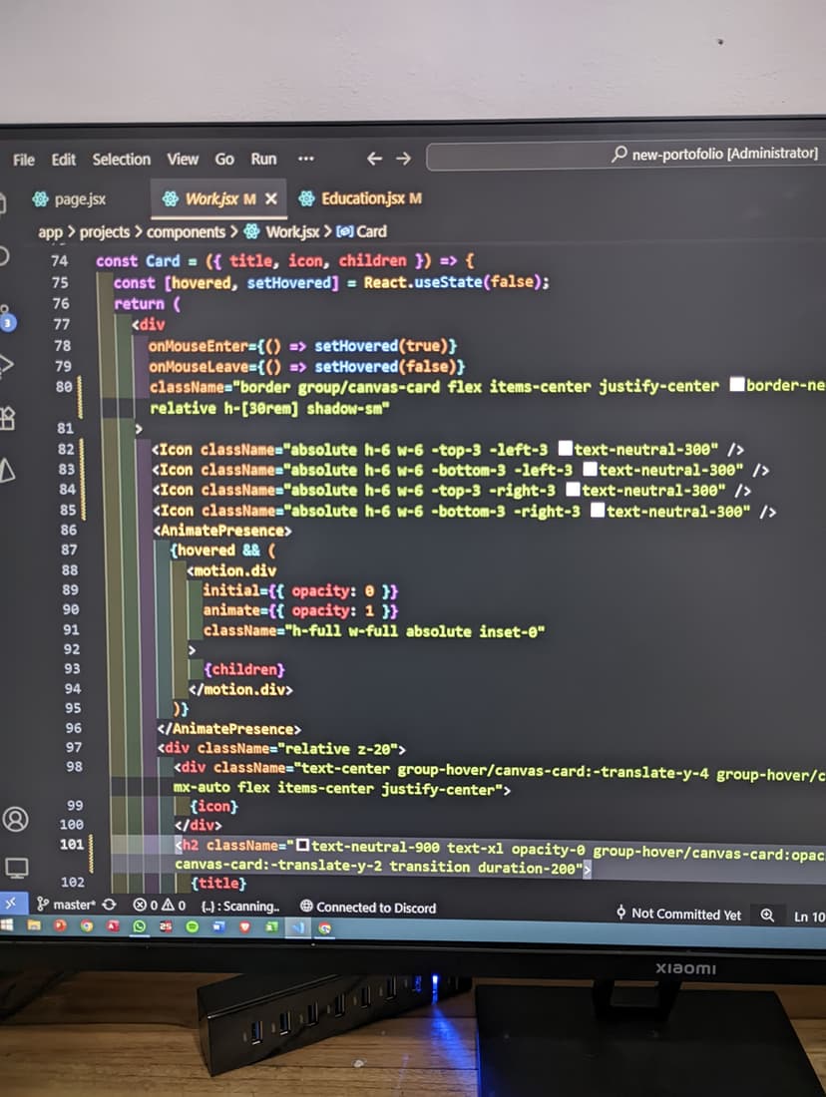Click the {icon} expression on line 99
826x1097 pixels.
pyautogui.click(x=214, y=806)
